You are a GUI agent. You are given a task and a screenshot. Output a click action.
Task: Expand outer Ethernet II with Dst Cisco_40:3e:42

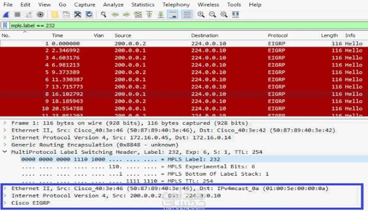(x=5, y=130)
